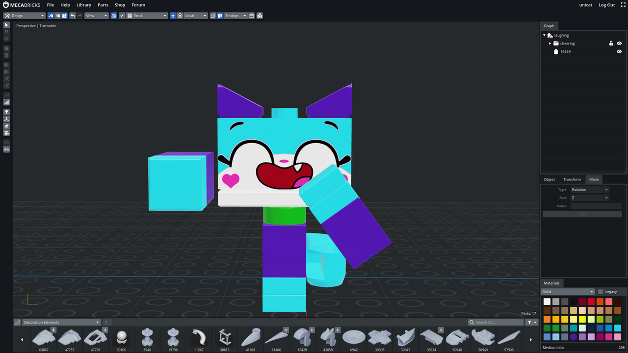Click the undo arrow icon
628x353 pixels.
(x=73, y=16)
